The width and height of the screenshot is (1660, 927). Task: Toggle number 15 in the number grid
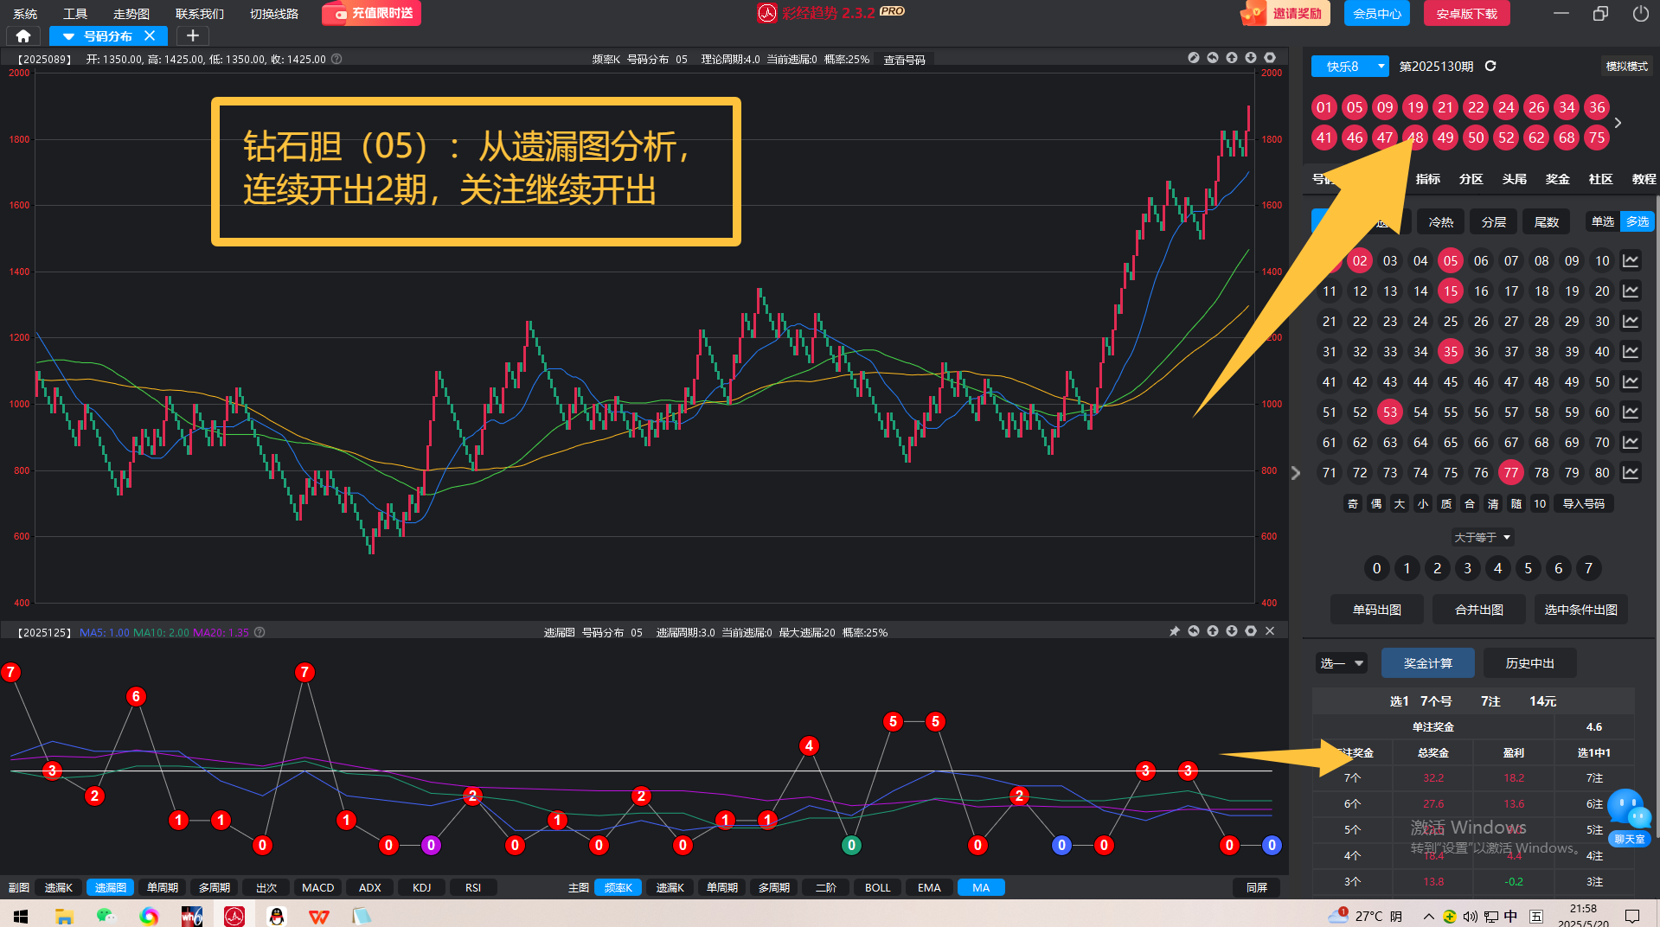coord(1451,291)
